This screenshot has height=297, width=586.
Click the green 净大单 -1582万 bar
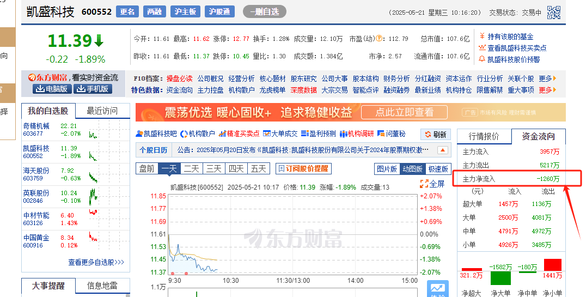(x=500, y=278)
